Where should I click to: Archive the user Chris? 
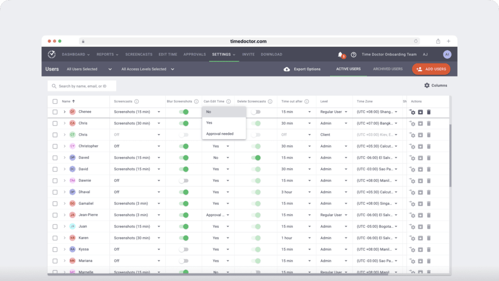click(420, 123)
